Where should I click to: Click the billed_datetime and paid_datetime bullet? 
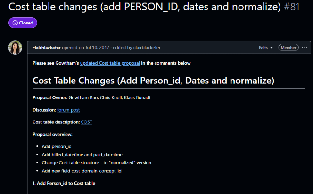click(82, 154)
